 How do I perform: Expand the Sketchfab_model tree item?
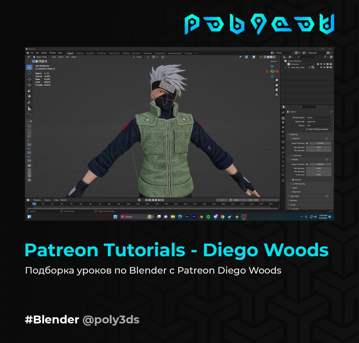[x=286, y=67]
